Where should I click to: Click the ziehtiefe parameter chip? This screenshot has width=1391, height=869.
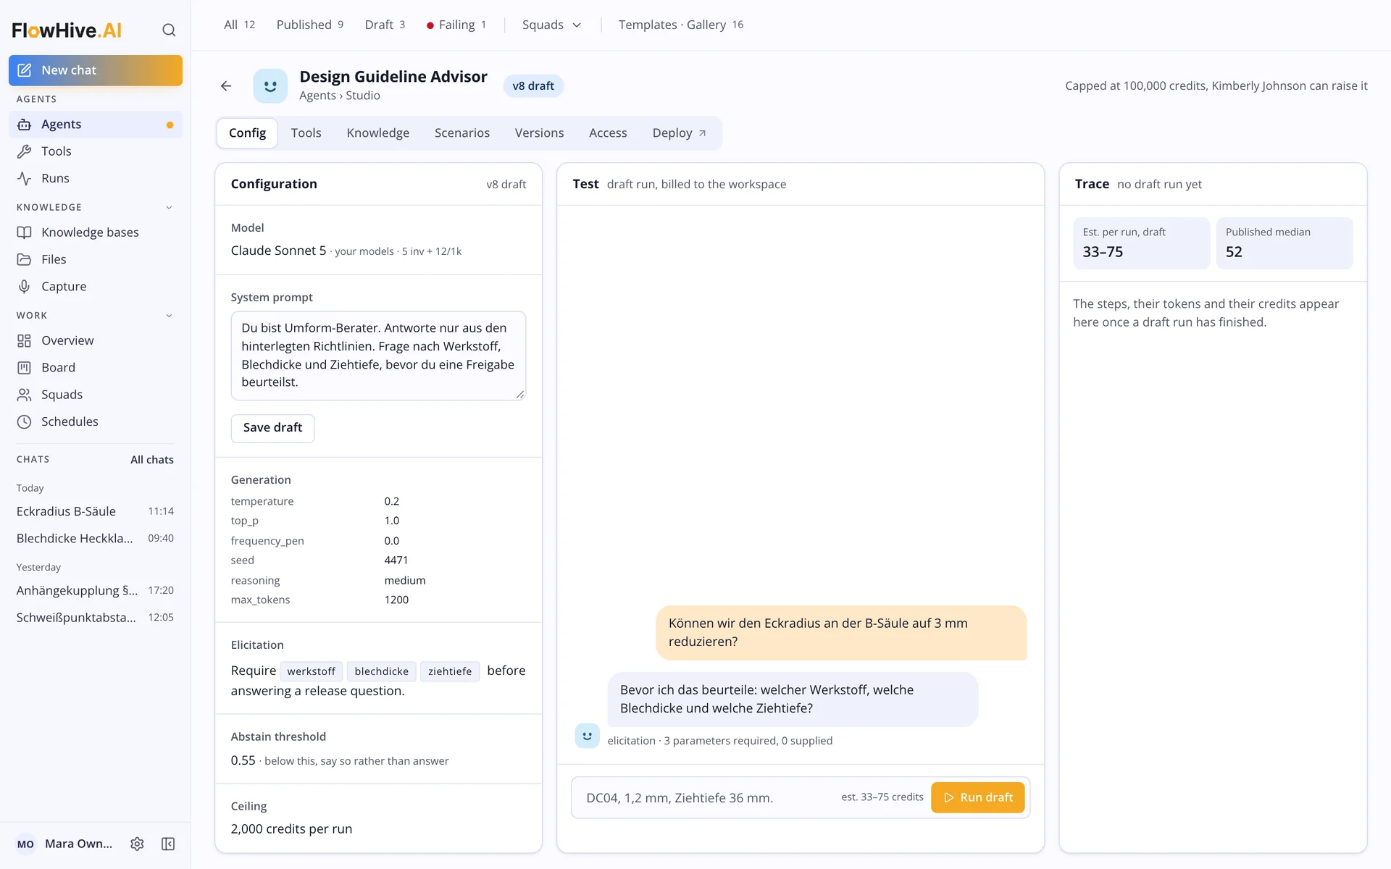[449, 671]
